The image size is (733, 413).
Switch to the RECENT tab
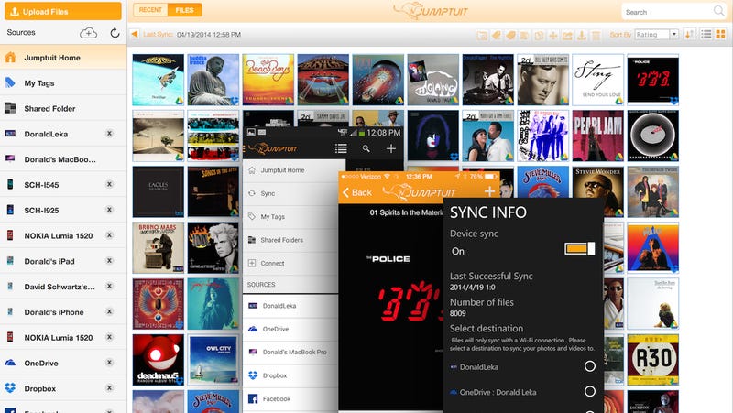(x=150, y=10)
